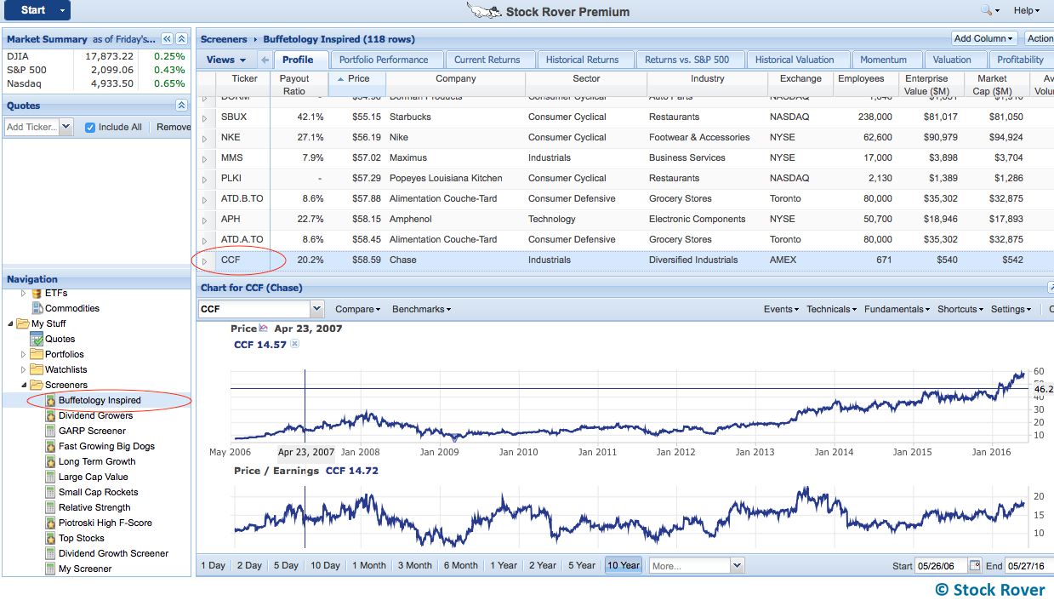Image resolution: width=1054 pixels, height=606 pixels.
Task: Select the 5 Year range
Action: pyautogui.click(x=582, y=565)
